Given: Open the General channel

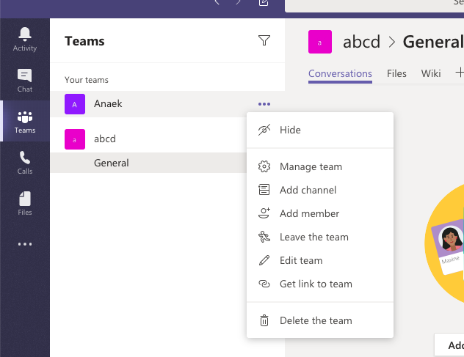Looking at the screenshot, I should (148, 163).
